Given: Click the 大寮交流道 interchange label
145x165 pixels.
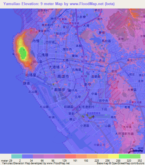Looking at the screenshot, I should click(x=135, y=102).
